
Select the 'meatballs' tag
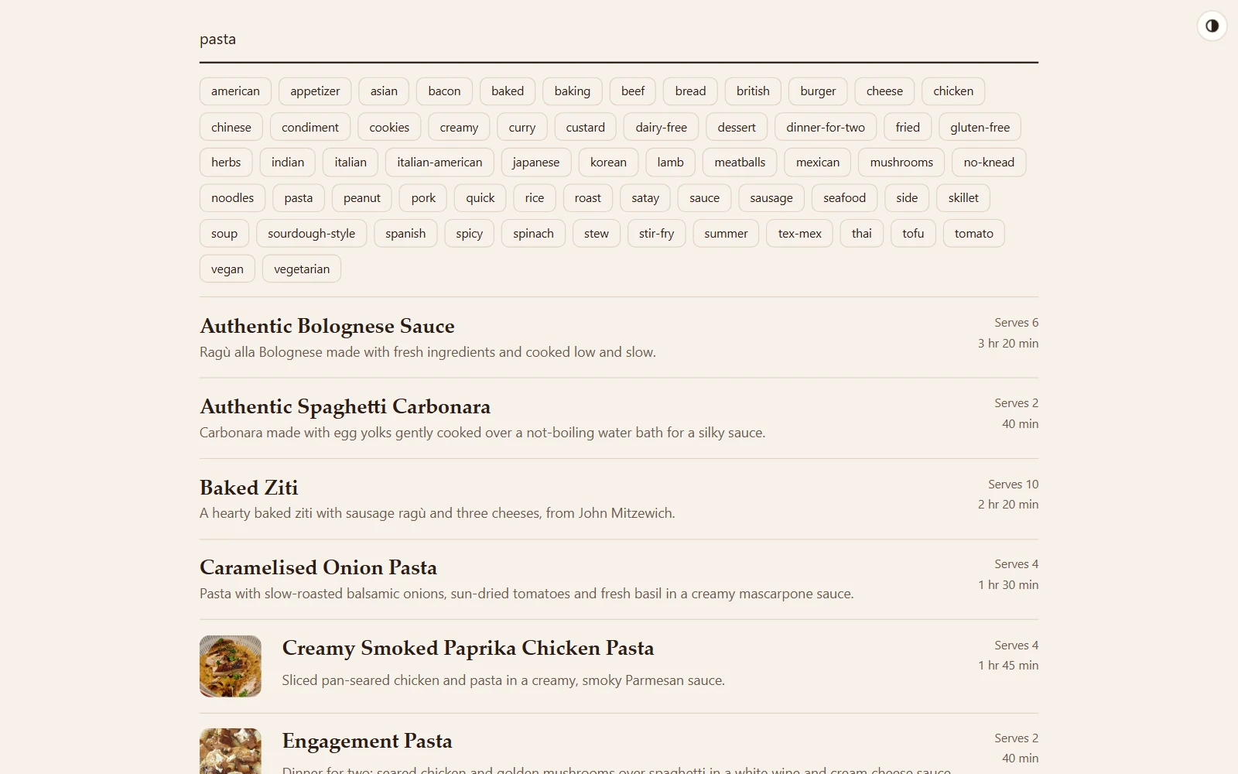(x=740, y=163)
